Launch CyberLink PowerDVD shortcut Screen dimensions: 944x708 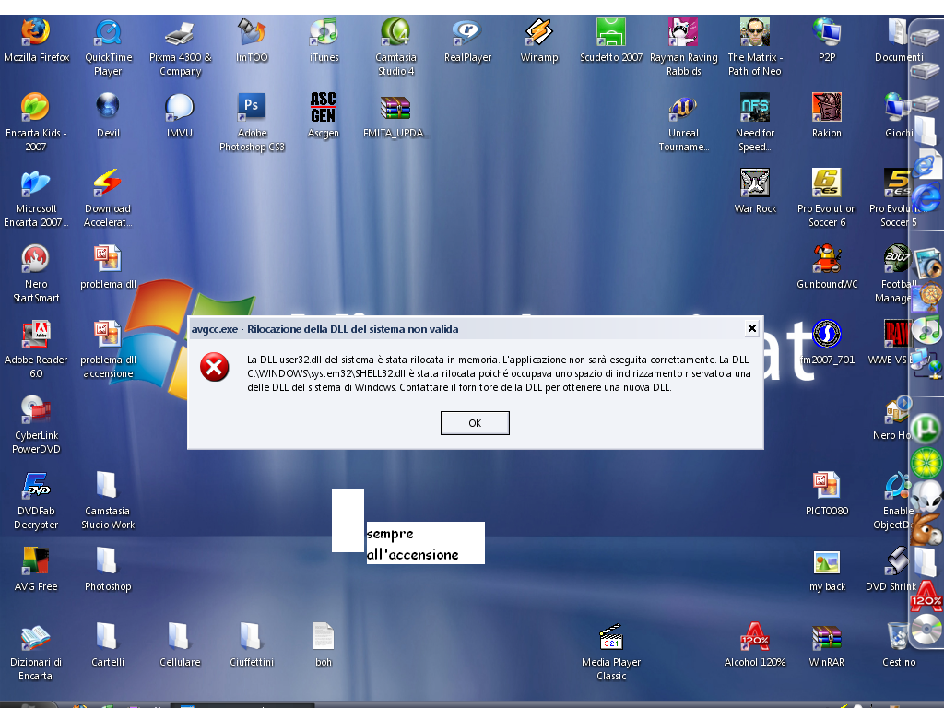[x=36, y=425]
